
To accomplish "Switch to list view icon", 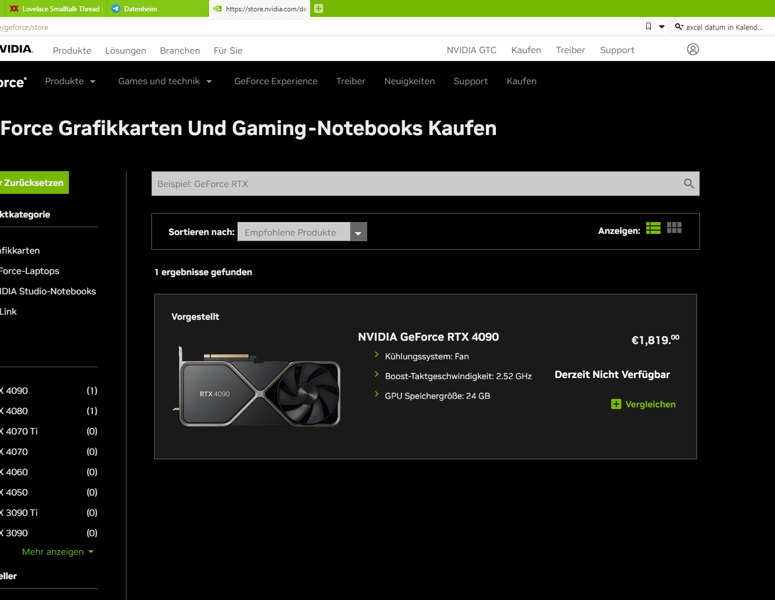I will pyautogui.click(x=654, y=228).
